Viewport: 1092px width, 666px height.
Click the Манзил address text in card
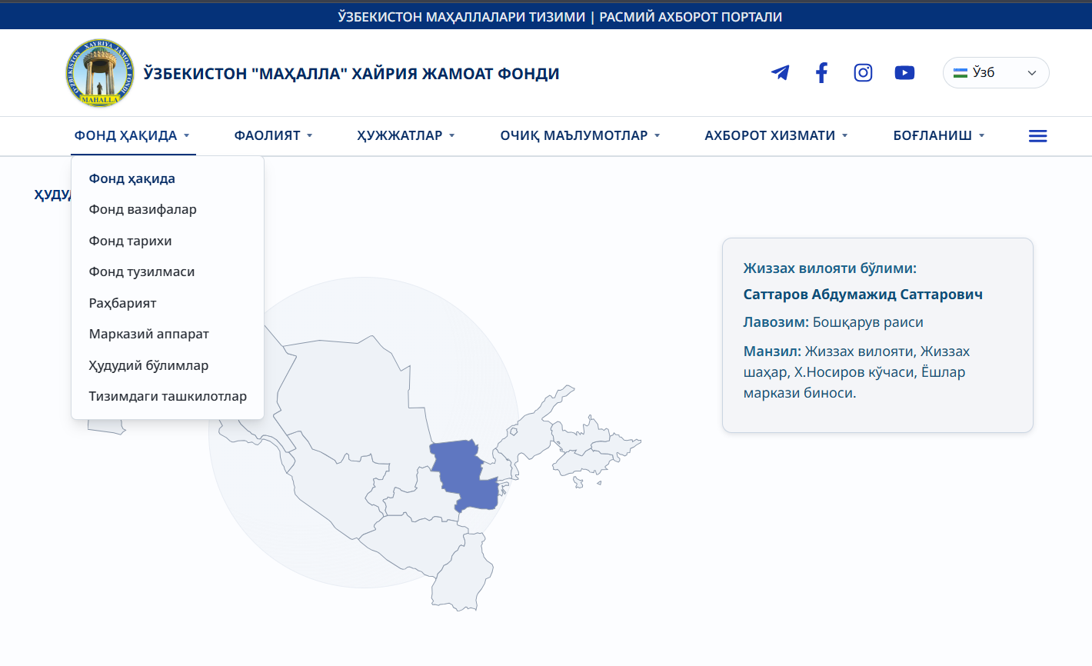[x=857, y=372]
